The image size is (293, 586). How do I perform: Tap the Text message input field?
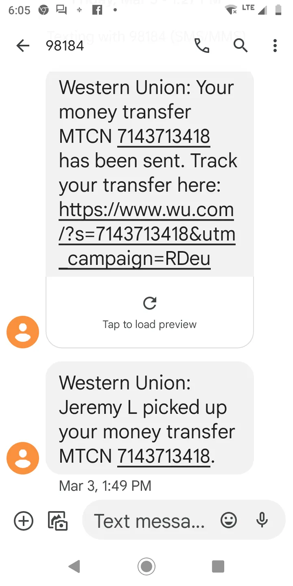pos(150,520)
